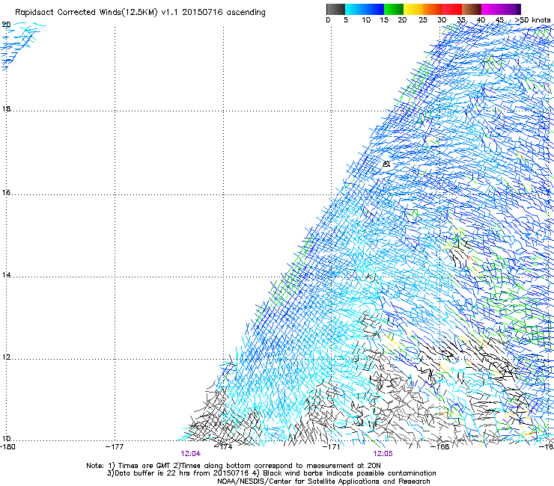
Task: Click the small black island outline marker
Action: click(386, 164)
